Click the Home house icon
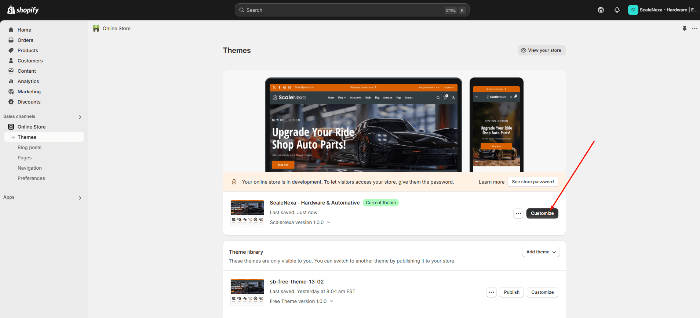 pyautogui.click(x=11, y=30)
